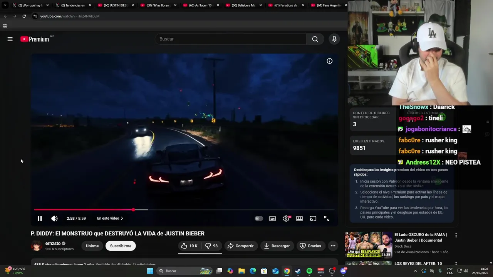The image size is (493, 277).
Task: Click the Suscribirme button
Action: 121,246
